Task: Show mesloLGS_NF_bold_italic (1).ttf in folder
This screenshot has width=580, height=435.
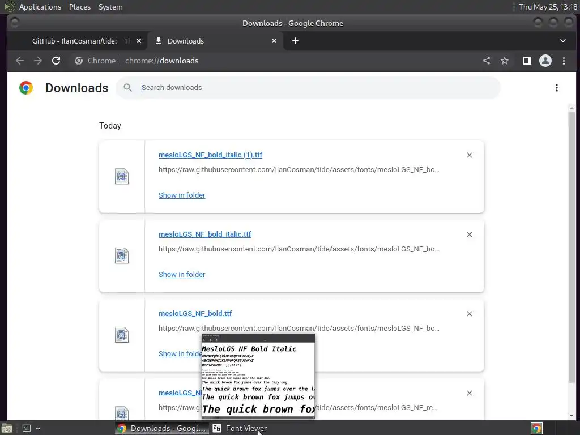Action: pos(182,195)
